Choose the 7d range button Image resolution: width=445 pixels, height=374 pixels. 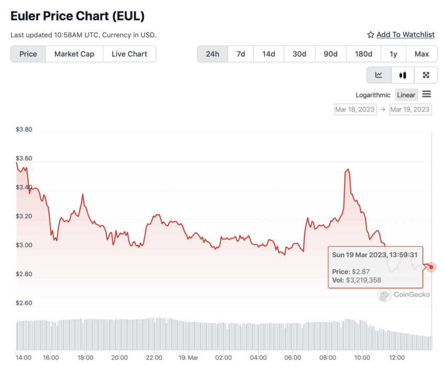241,54
